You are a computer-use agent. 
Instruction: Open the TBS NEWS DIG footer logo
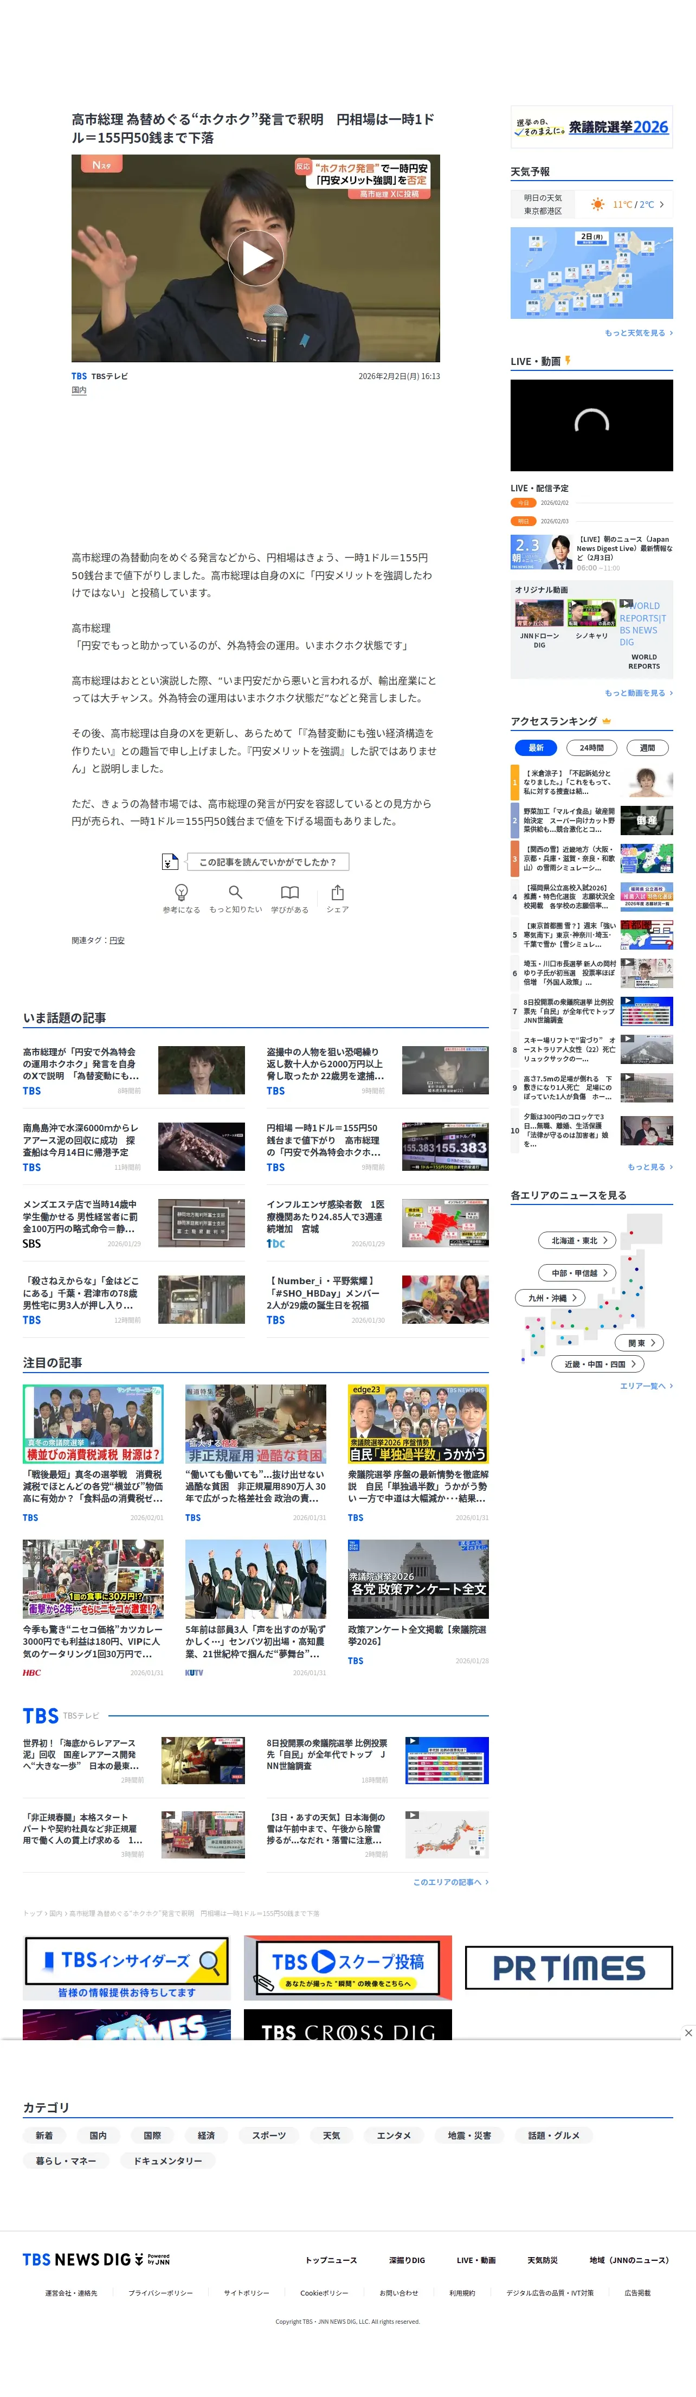point(96,2258)
